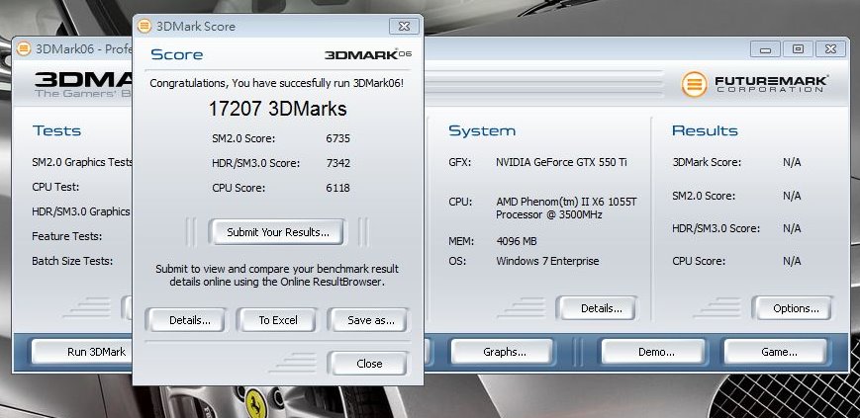860x418 pixels.
Task: Click the SM2.0 Score value 6735
Action: pyautogui.click(x=337, y=138)
